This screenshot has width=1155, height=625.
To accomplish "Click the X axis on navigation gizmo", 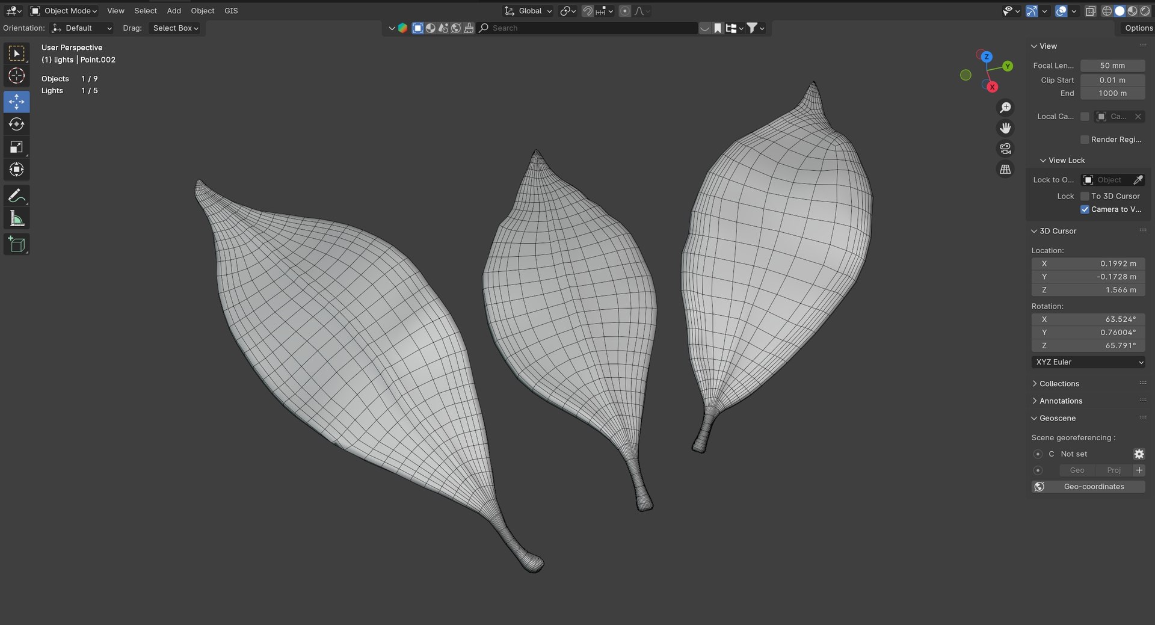I will point(992,87).
